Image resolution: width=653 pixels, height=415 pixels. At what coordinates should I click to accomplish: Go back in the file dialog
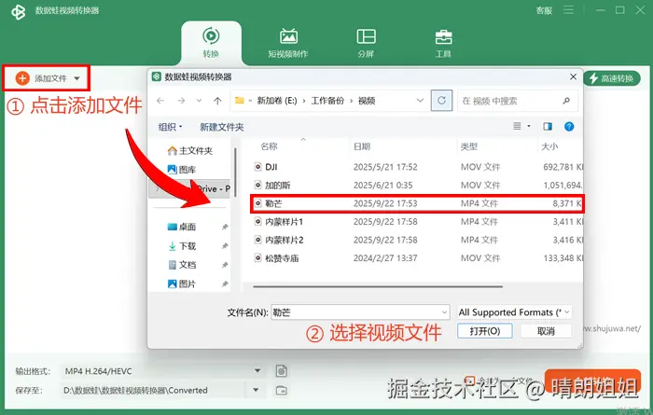pos(160,101)
